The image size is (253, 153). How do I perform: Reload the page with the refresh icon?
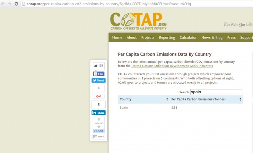[x=17, y=4]
